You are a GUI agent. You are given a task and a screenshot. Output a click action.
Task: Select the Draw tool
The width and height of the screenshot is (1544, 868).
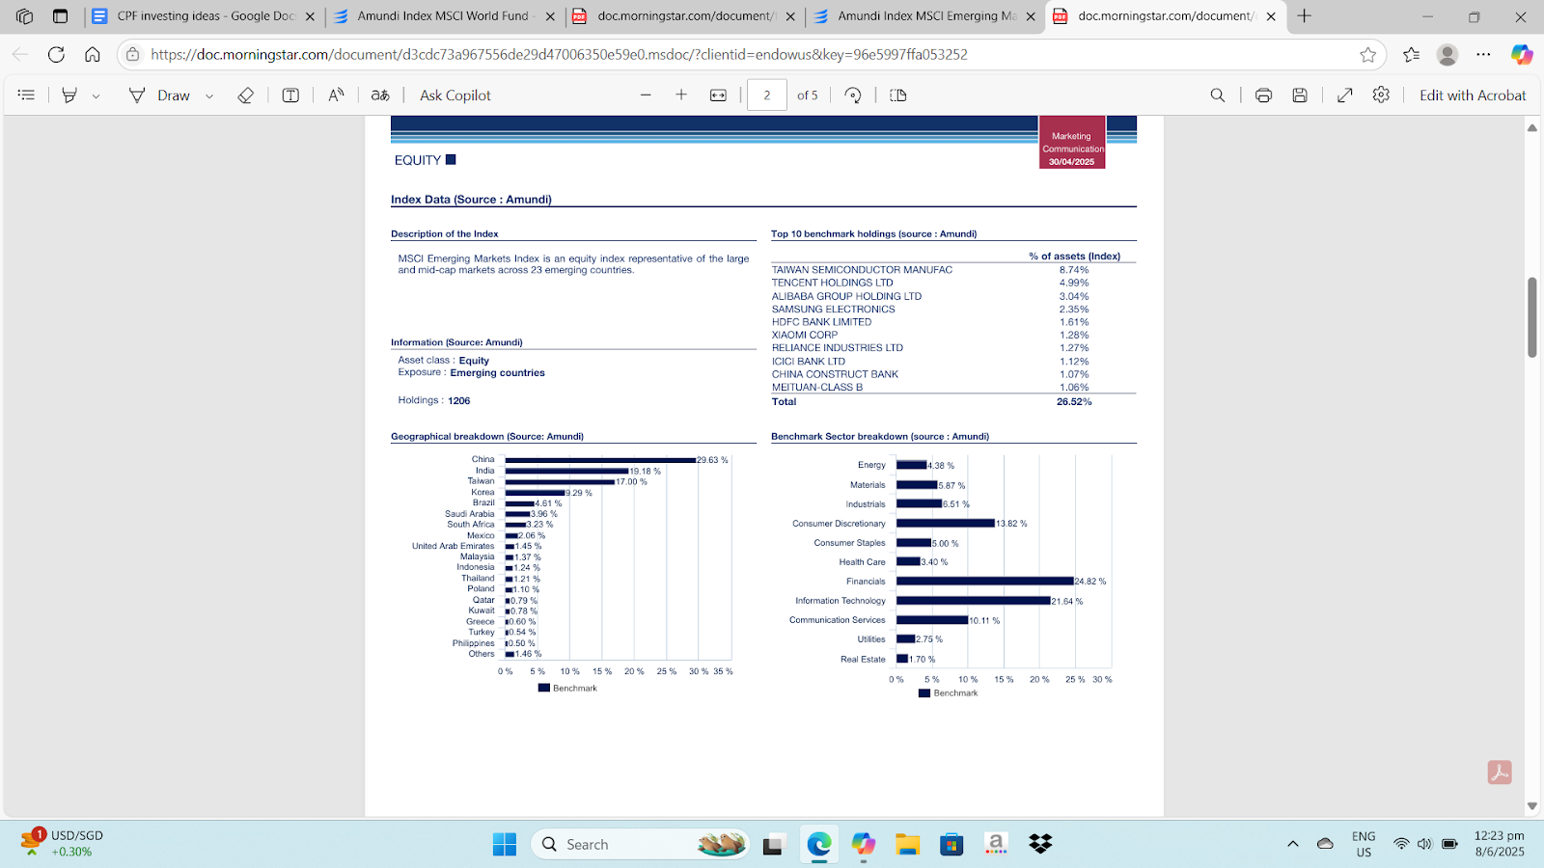coord(159,95)
